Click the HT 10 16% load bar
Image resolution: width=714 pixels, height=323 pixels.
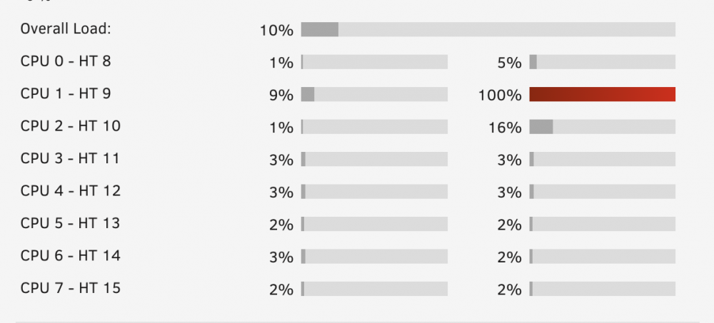point(603,127)
